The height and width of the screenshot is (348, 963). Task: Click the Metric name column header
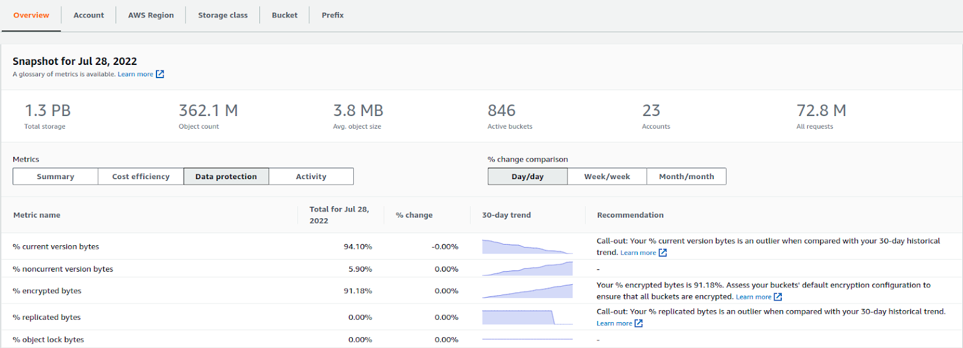37,215
